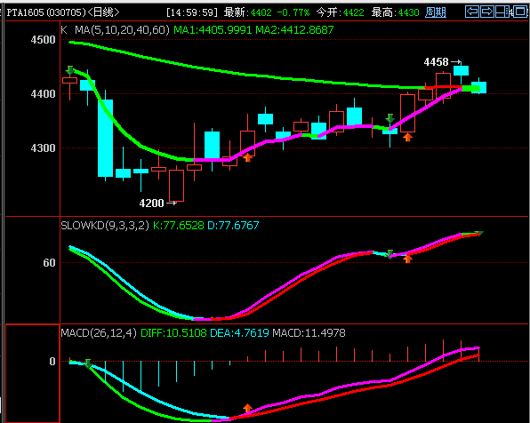The image size is (530, 423).
Task: Click orange up arrow in MACD panel
Action: 247,408
